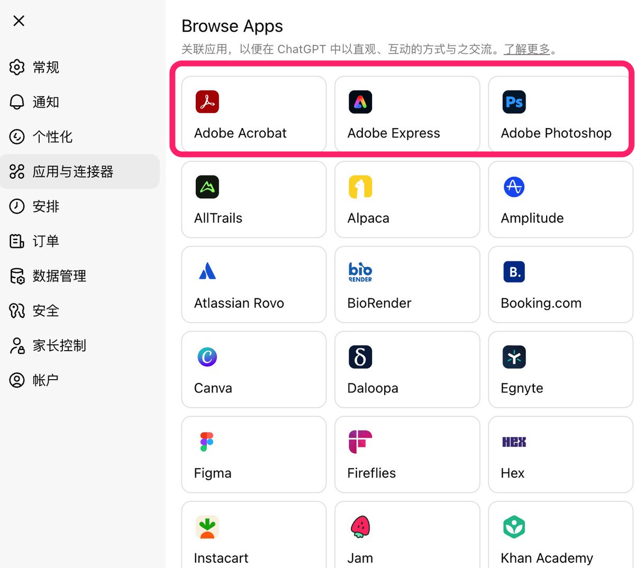
Task: Select the Amplitude name label
Action: [x=532, y=218]
